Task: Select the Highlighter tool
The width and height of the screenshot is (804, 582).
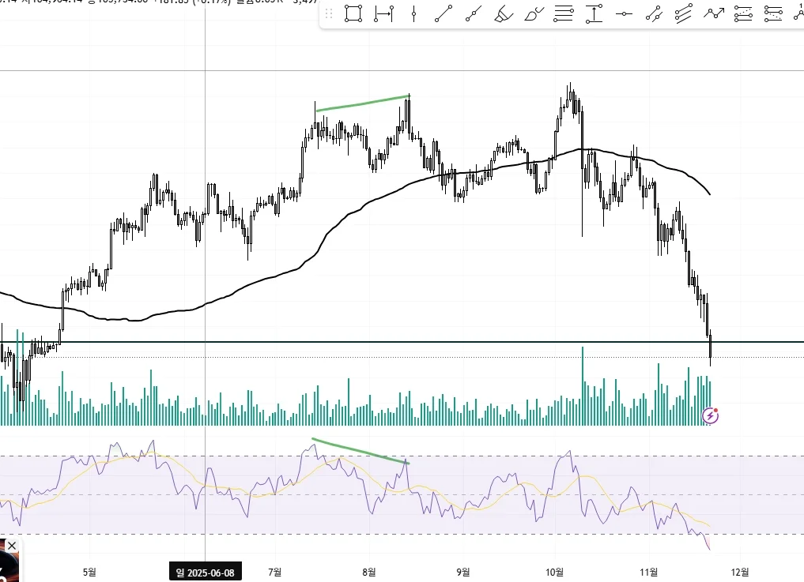Action: tap(504, 14)
